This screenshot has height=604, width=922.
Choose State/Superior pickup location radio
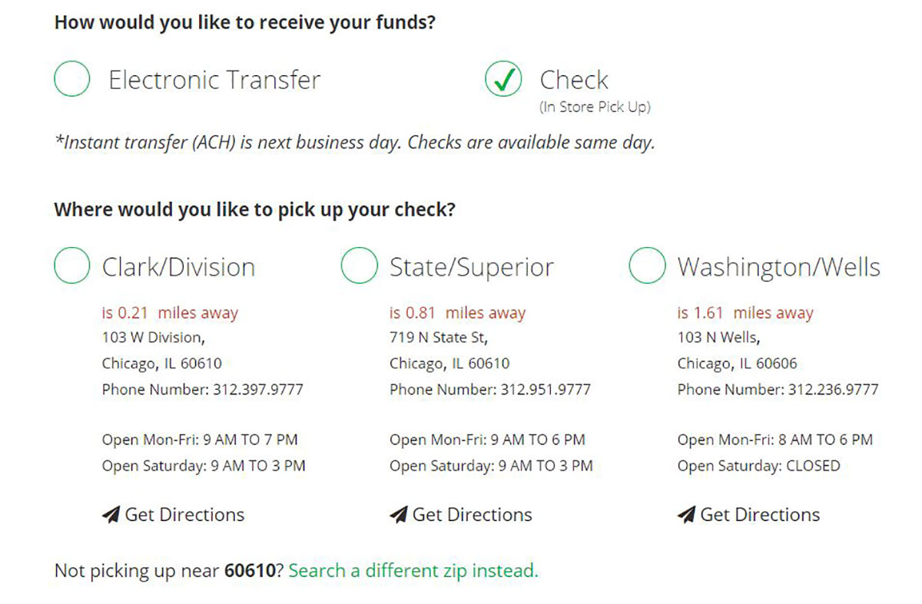(x=360, y=266)
